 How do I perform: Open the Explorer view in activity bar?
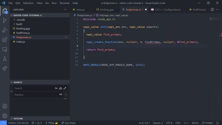[5, 11]
